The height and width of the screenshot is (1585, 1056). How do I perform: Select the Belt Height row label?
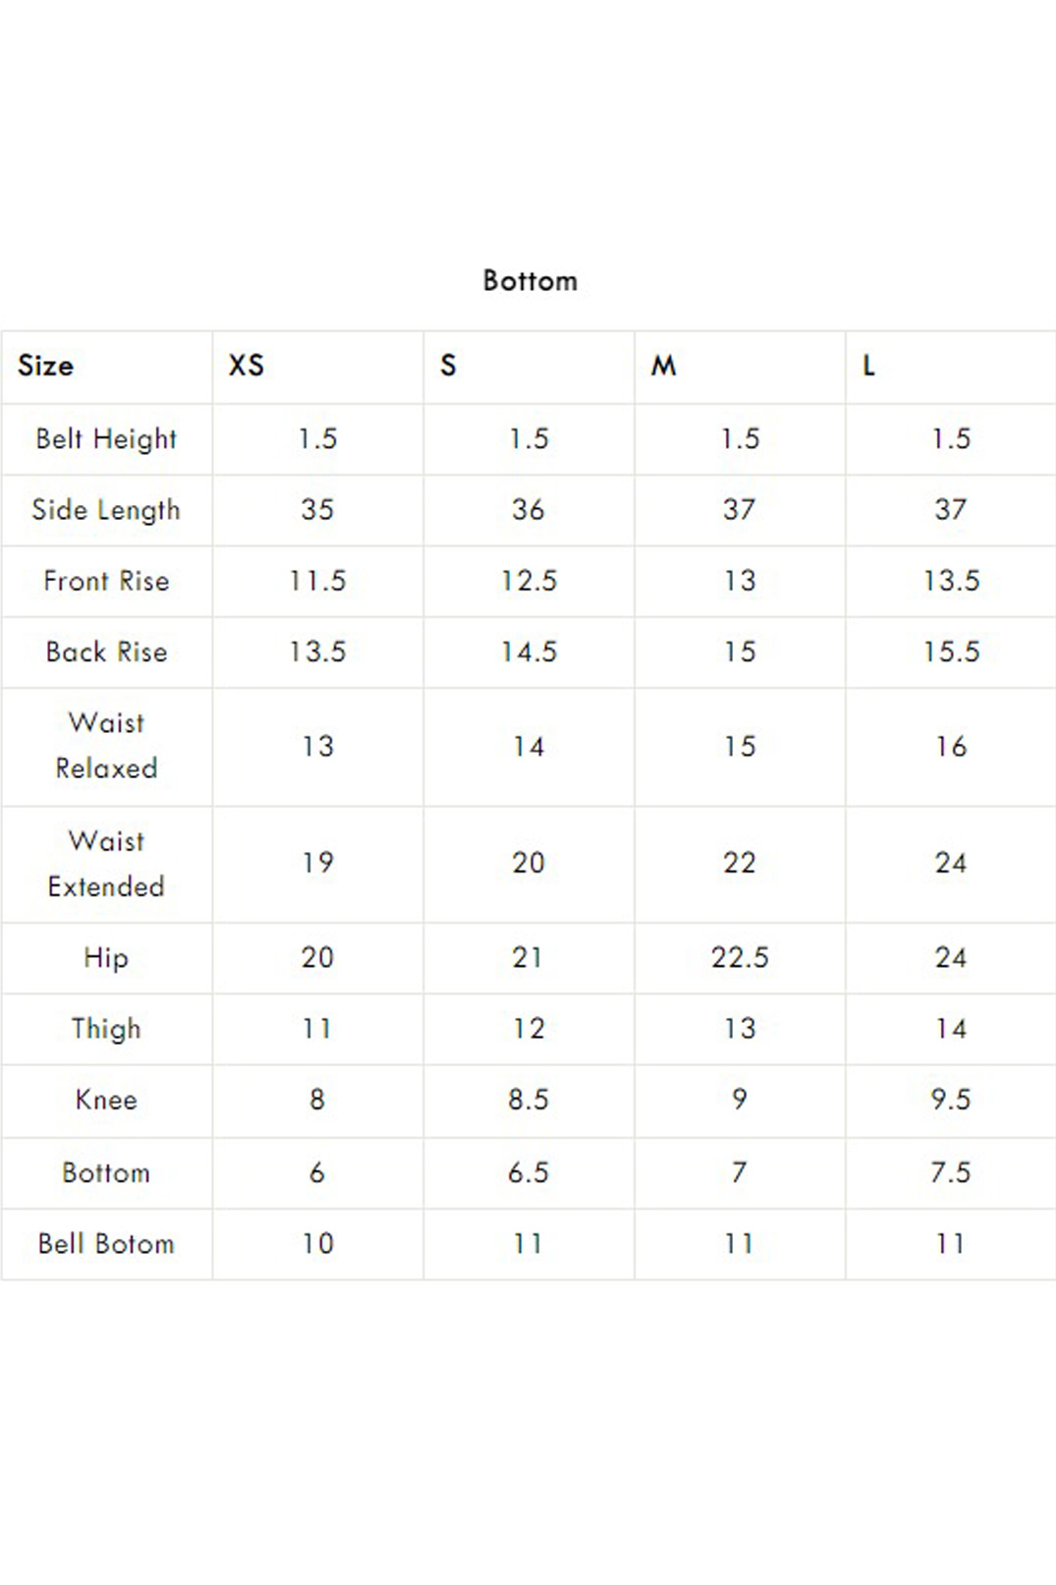coord(106,438)
